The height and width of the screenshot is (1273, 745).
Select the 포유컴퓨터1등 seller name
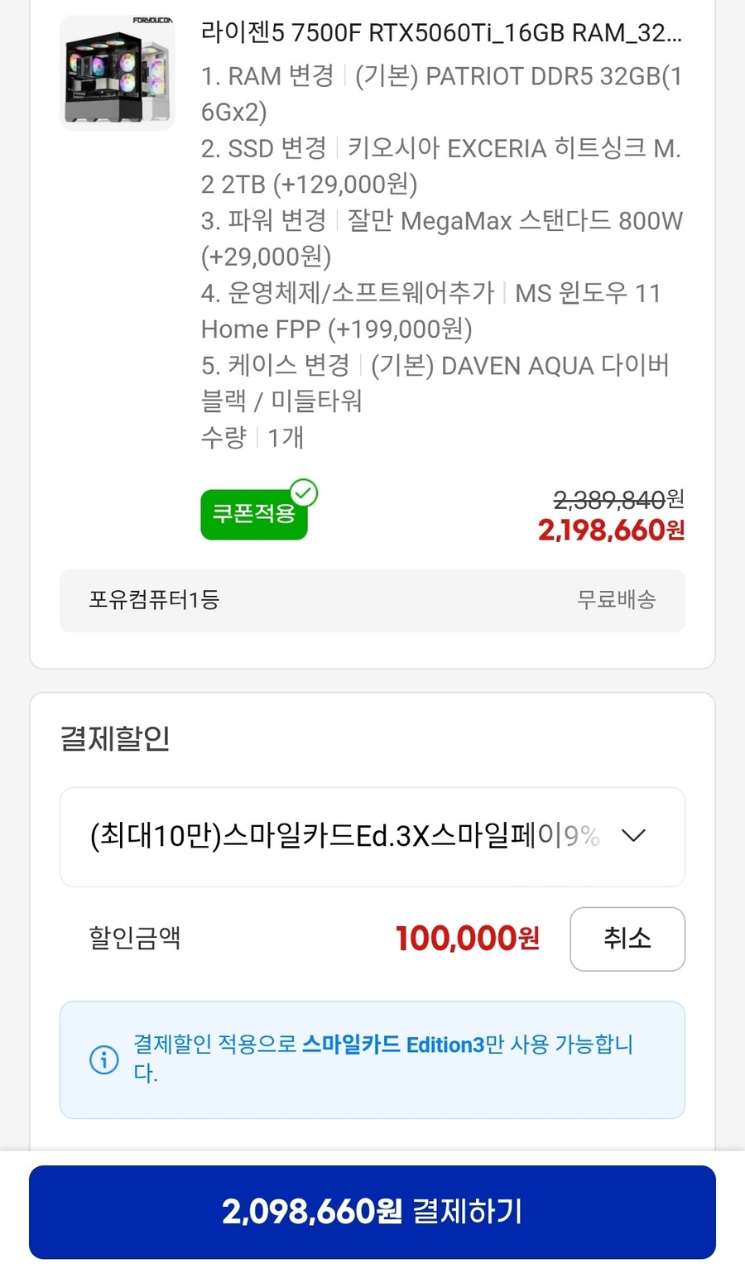(154, 600)
